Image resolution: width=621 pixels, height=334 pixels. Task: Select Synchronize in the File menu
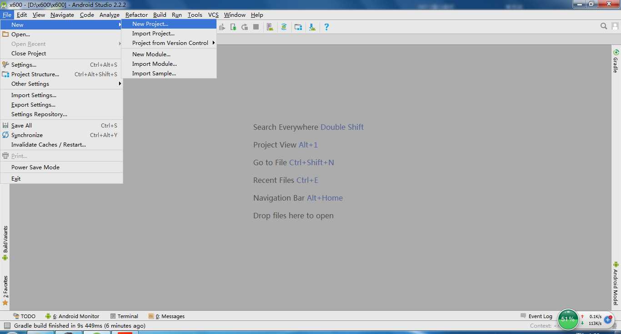[61, 135]
